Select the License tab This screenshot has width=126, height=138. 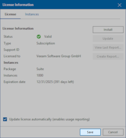(x=10, y=14)
